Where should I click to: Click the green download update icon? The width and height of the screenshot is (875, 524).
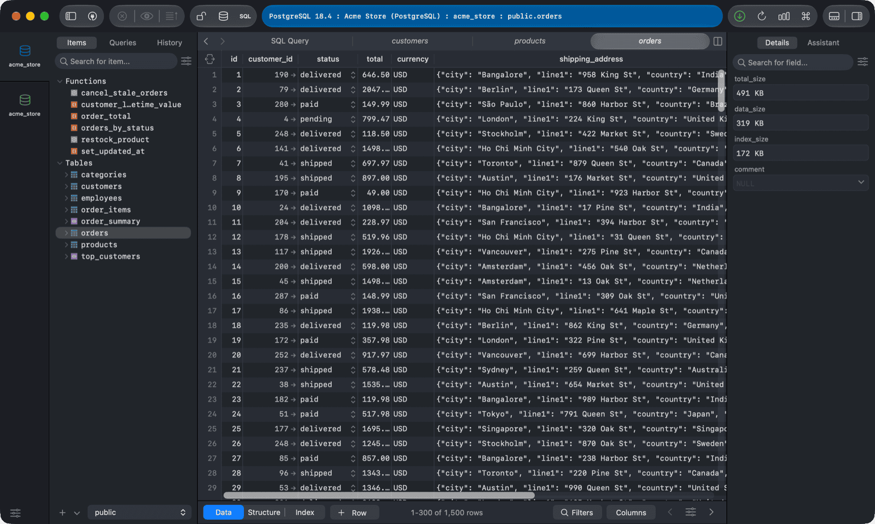coord(740,16)
